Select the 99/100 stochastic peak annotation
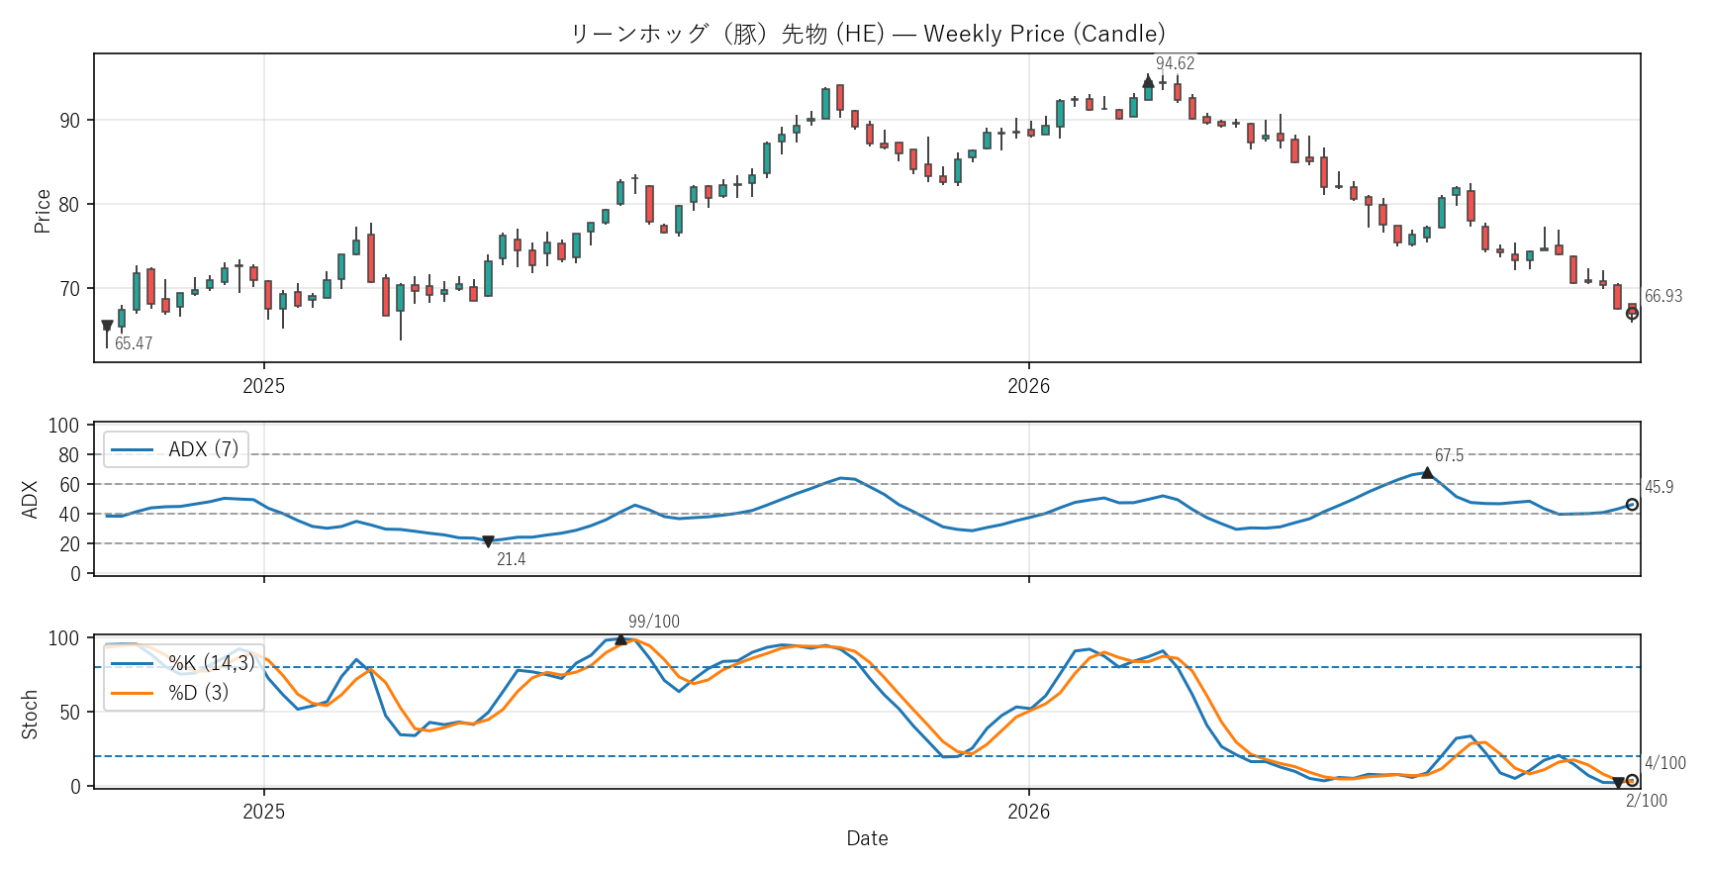This screenshot has height=869, width=1710. point(654,622)
